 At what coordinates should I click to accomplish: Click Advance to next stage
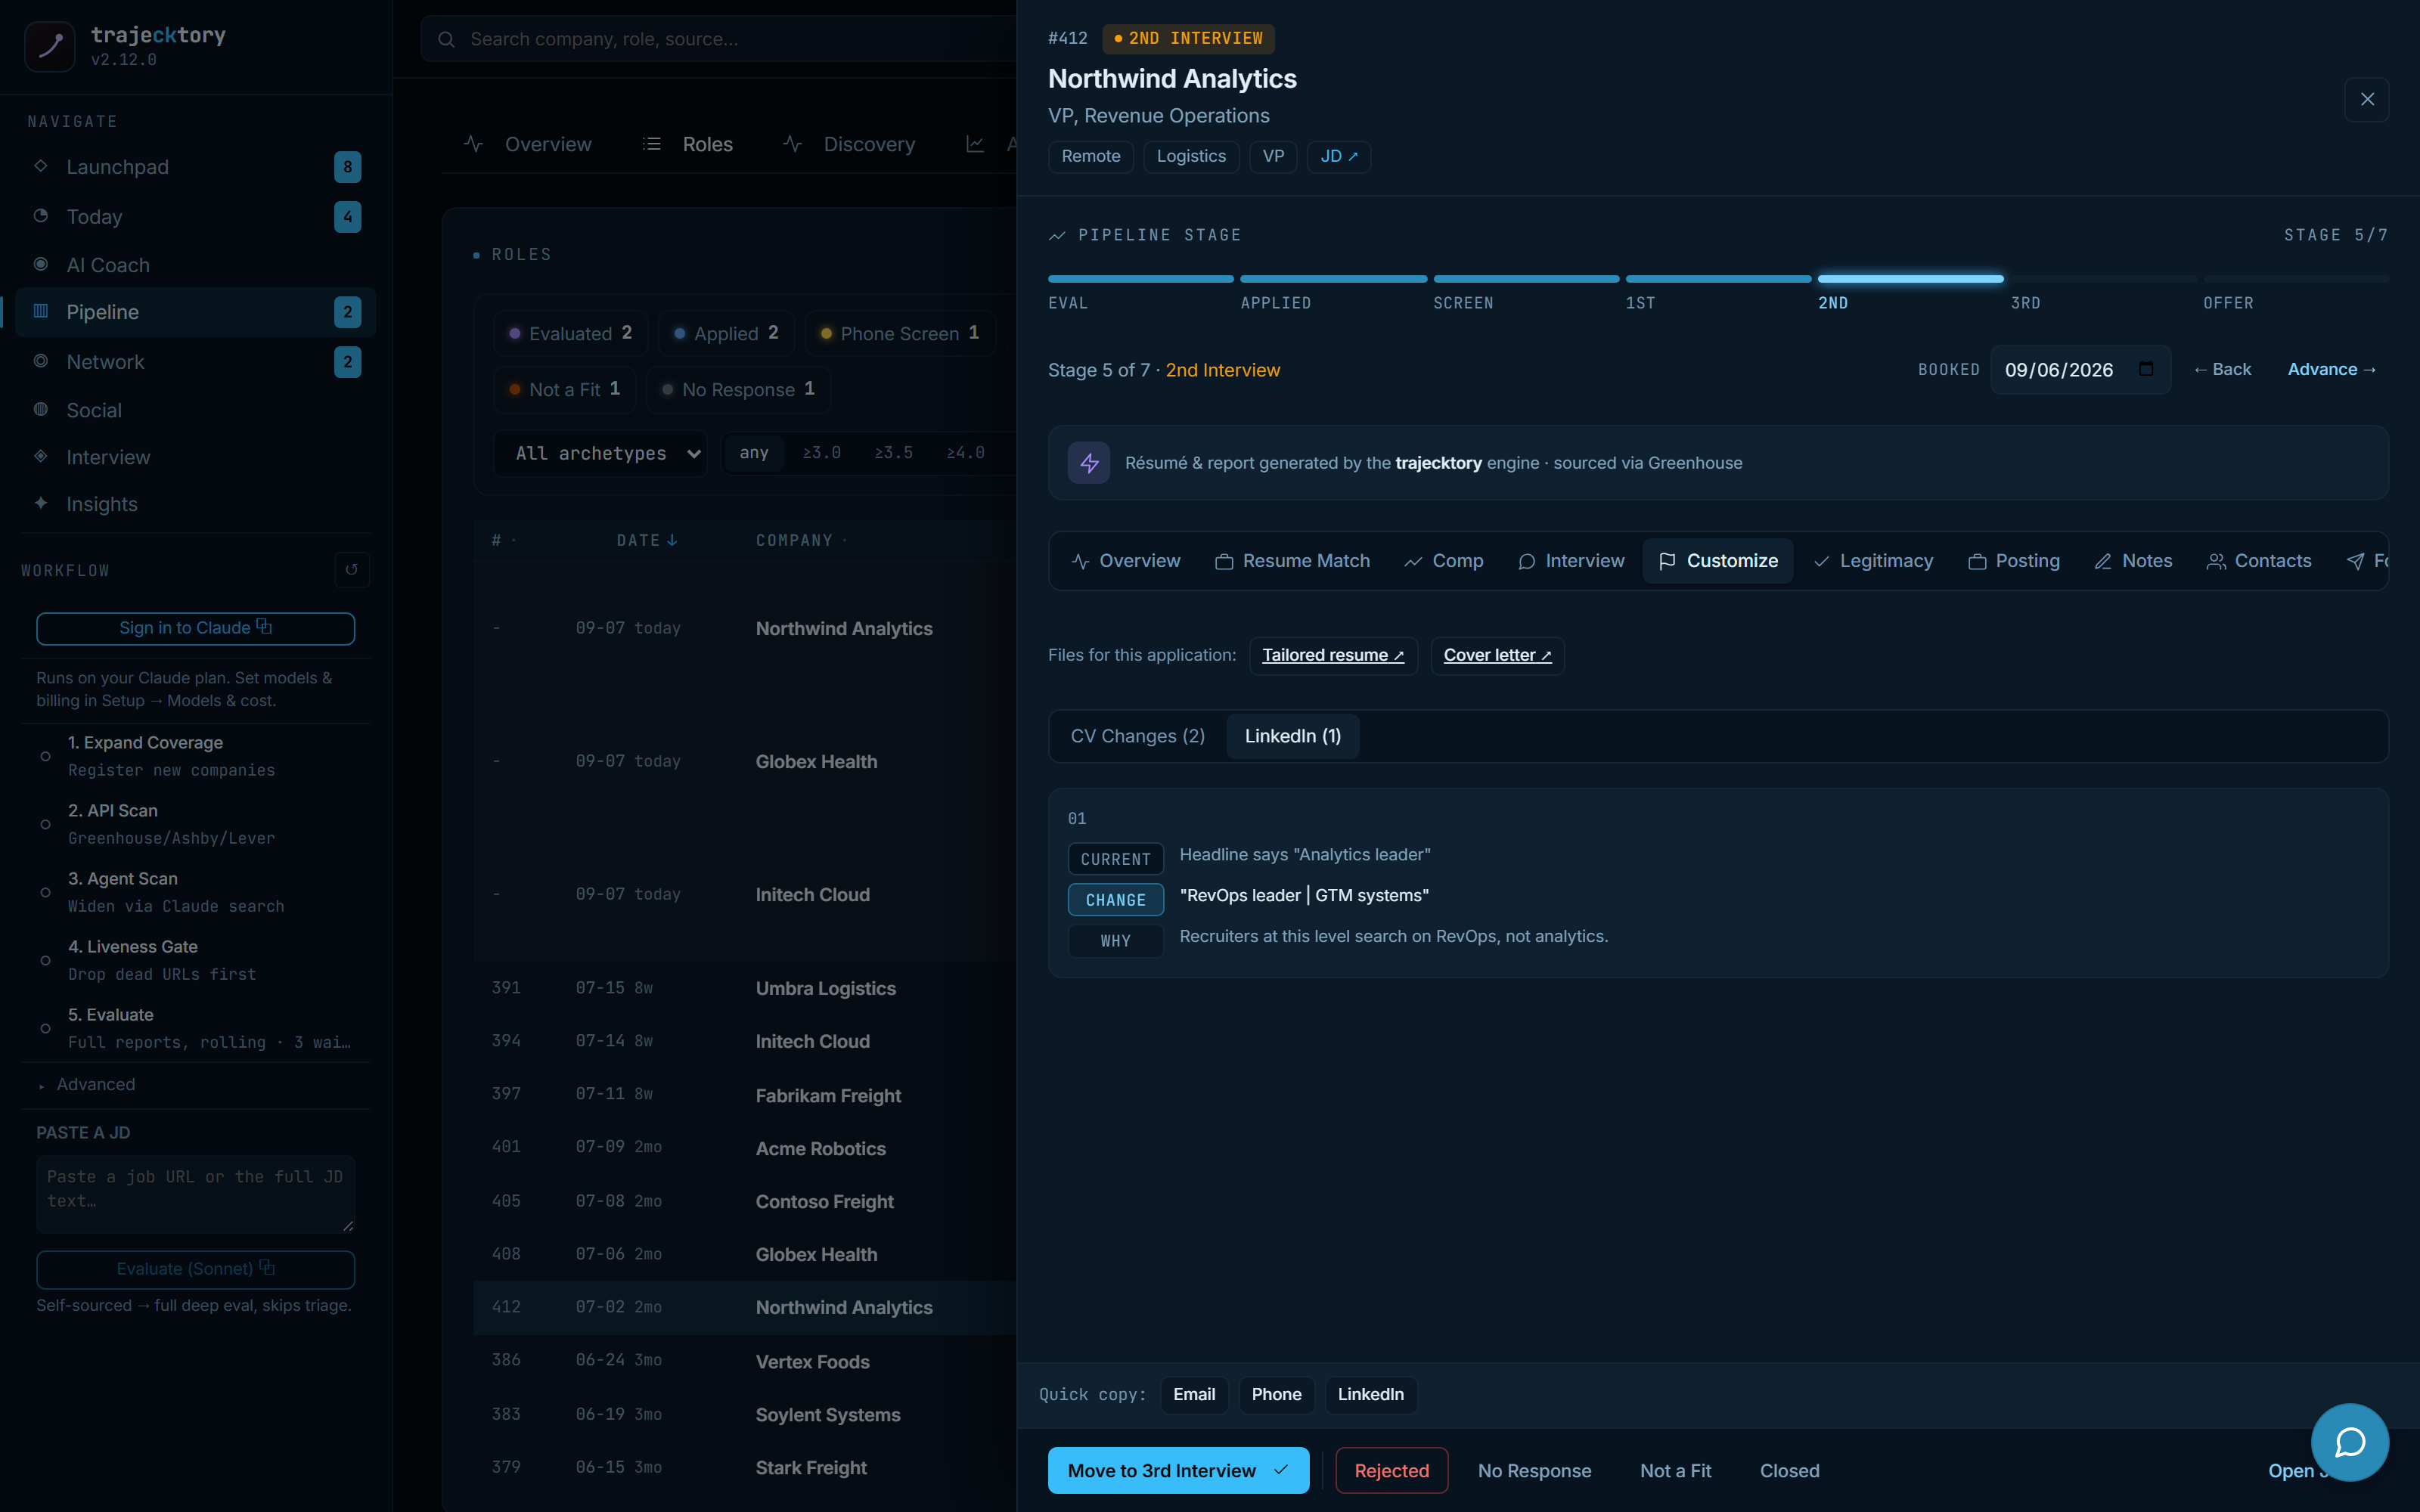click(2331, 369)
